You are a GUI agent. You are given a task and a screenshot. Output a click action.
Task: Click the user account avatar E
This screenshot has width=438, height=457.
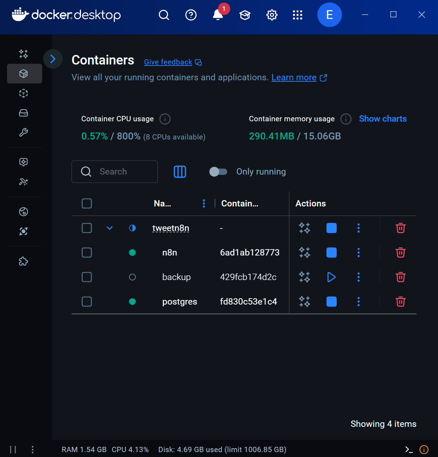[330, 15]
